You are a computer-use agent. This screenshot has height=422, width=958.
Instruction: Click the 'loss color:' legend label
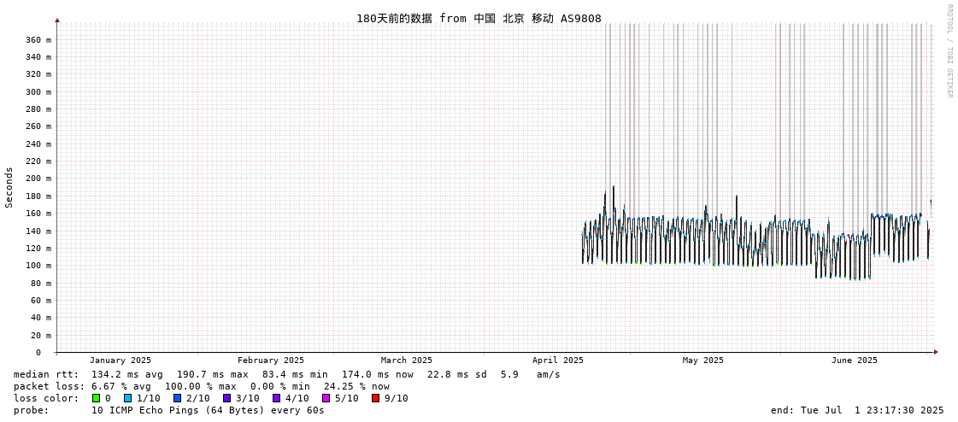point(46,398)
